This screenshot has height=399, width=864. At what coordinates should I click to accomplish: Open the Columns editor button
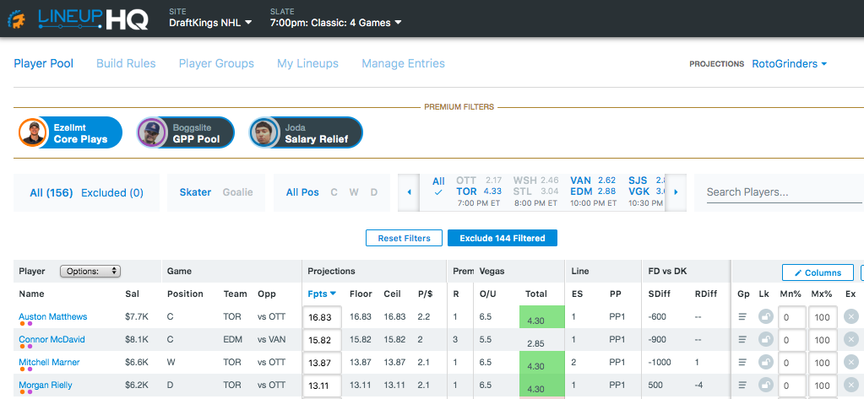click(818, 272)
